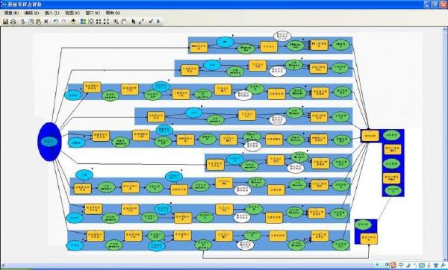
Task: Open the 插入 (Insert) menu
Action: (52, 13)
